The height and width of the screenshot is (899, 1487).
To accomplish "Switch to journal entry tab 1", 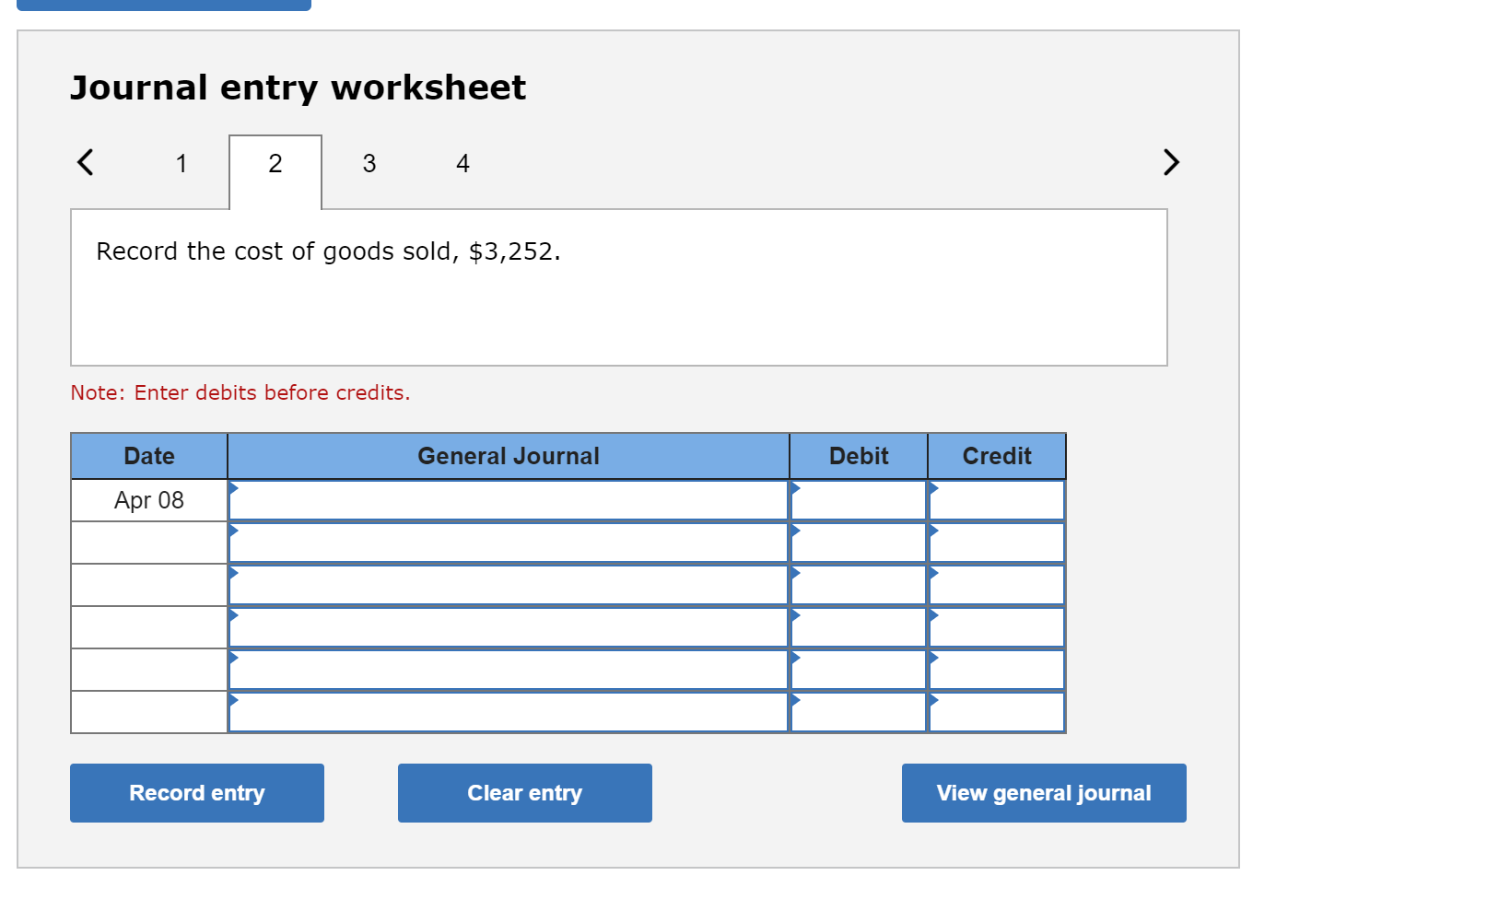I will coord(181,163).
